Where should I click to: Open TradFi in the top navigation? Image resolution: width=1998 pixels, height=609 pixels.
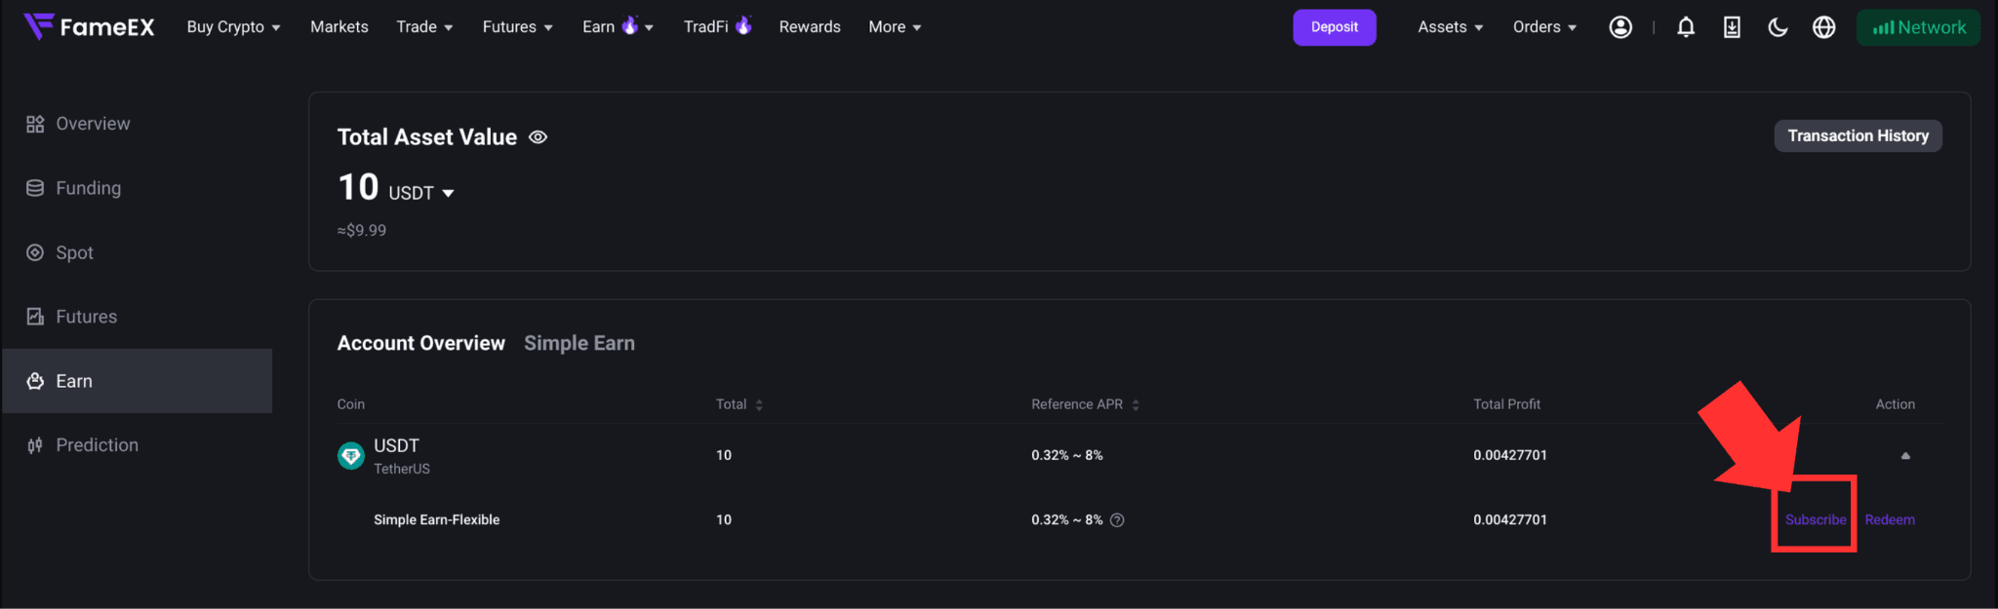[x=718, y=27]
